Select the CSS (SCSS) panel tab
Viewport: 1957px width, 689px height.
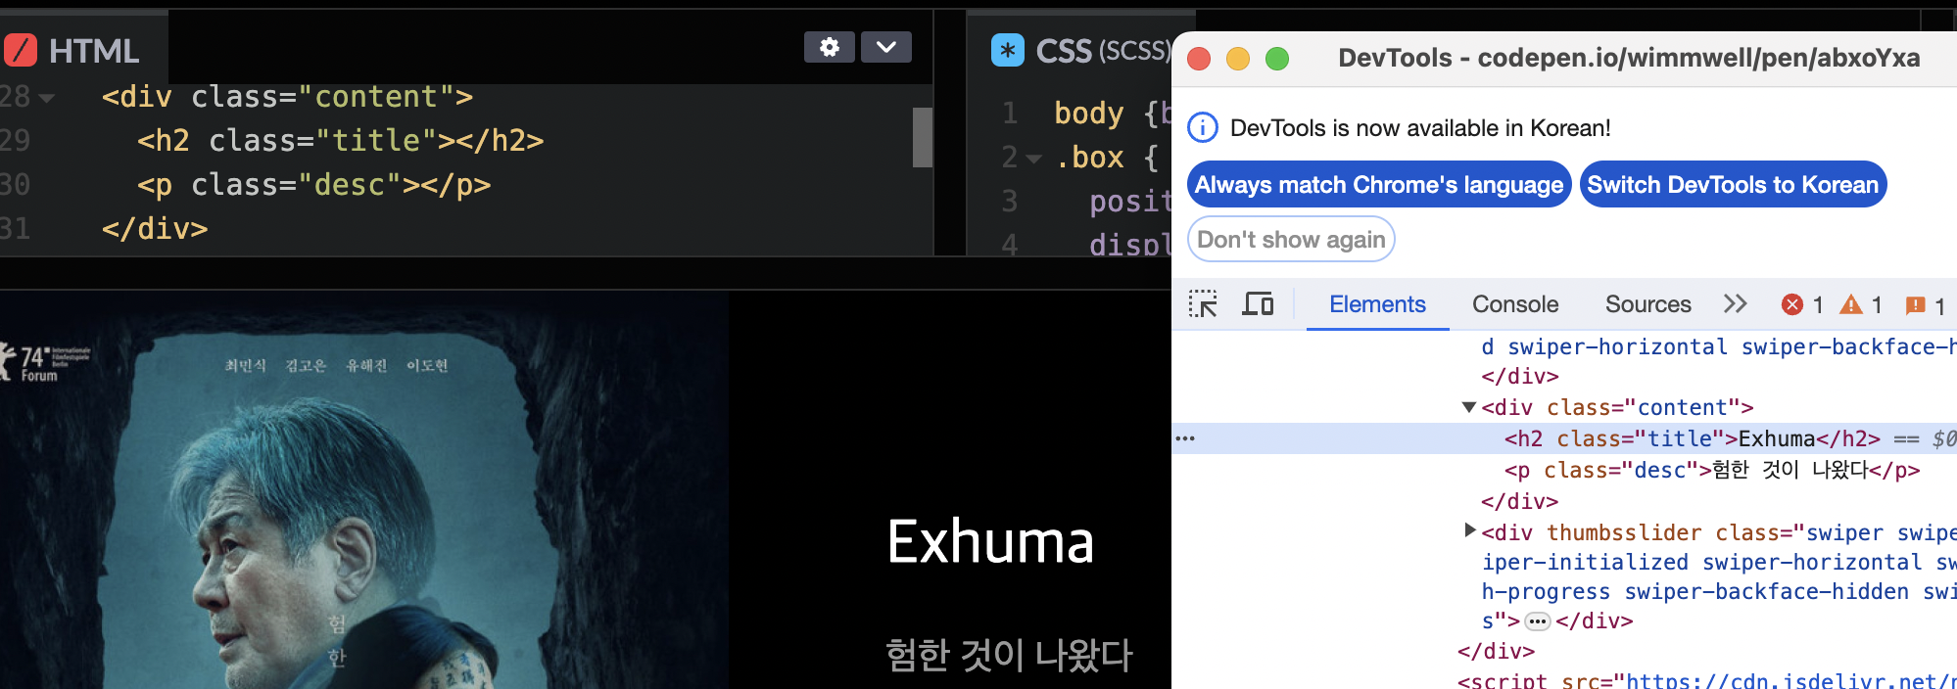1081,50
